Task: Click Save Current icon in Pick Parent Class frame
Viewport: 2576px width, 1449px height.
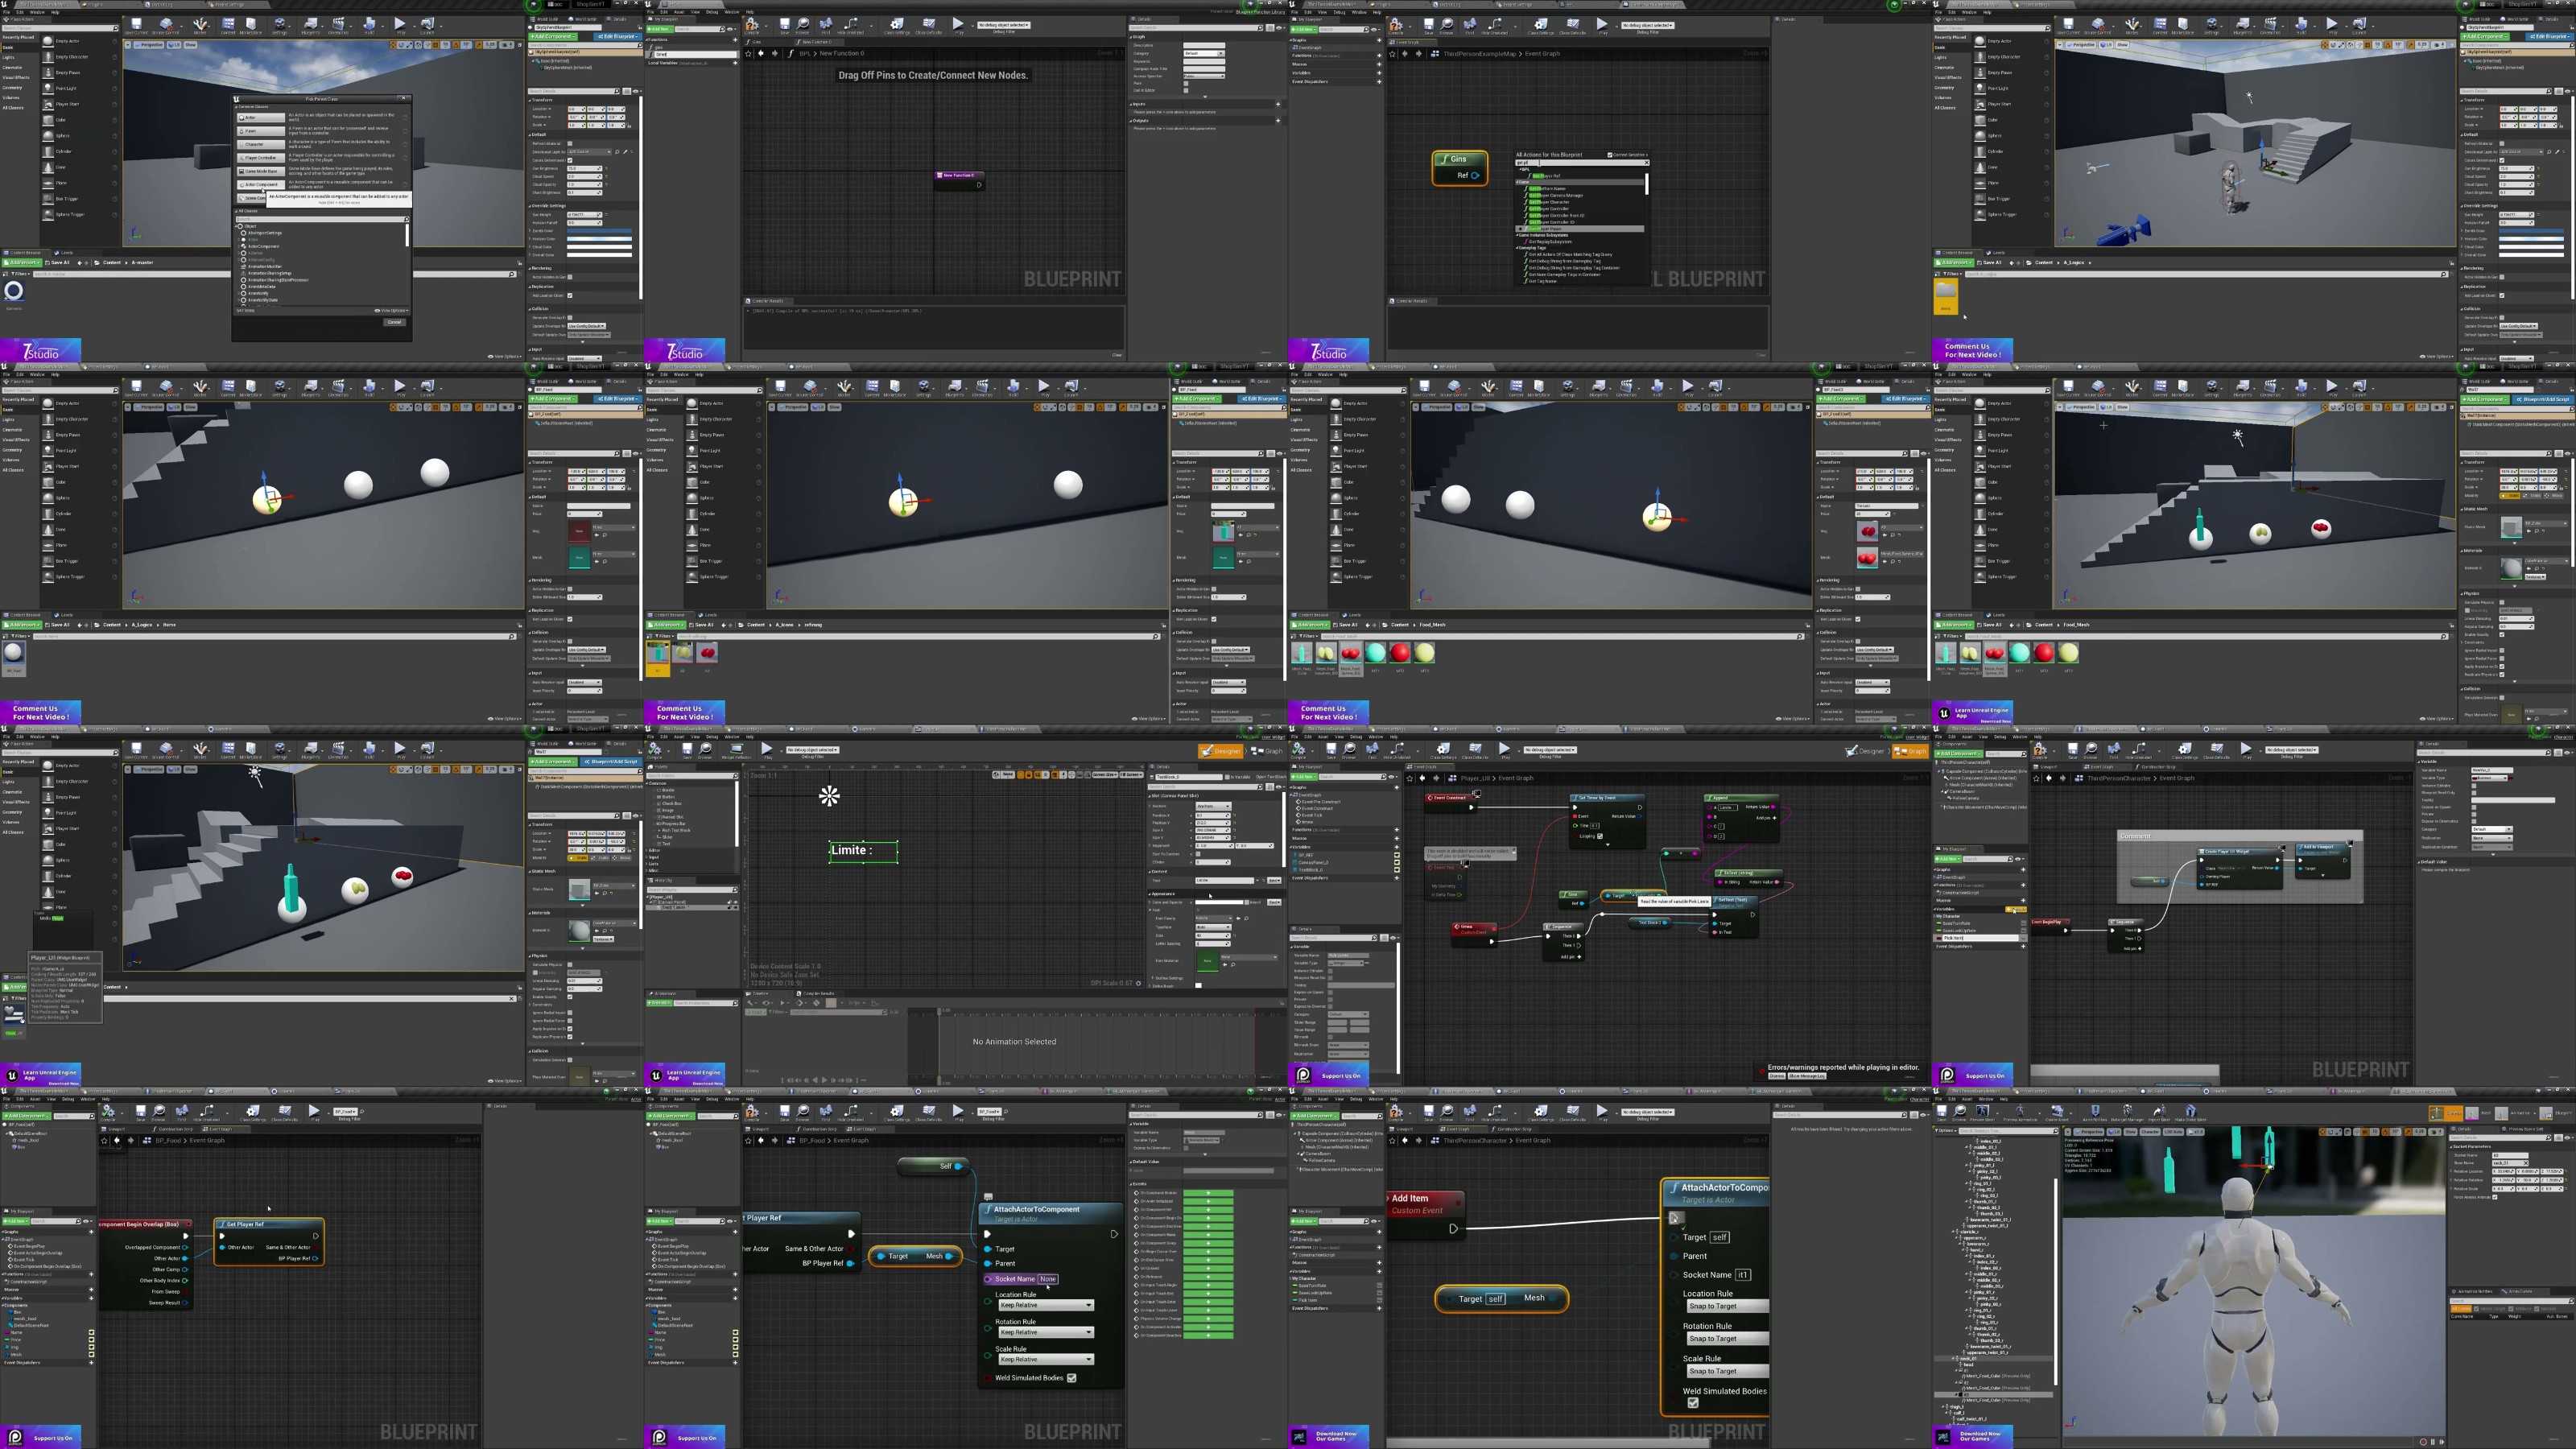Action: (x=136, y=25)
